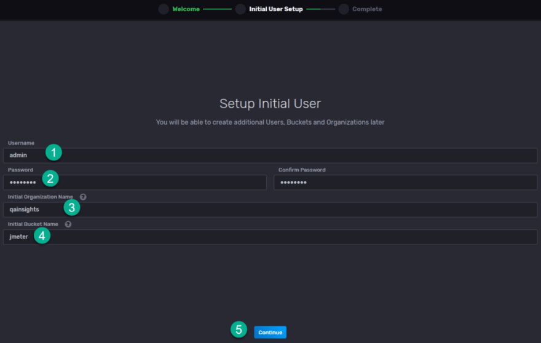Click the Setup Initial User heading

[270, 103]
